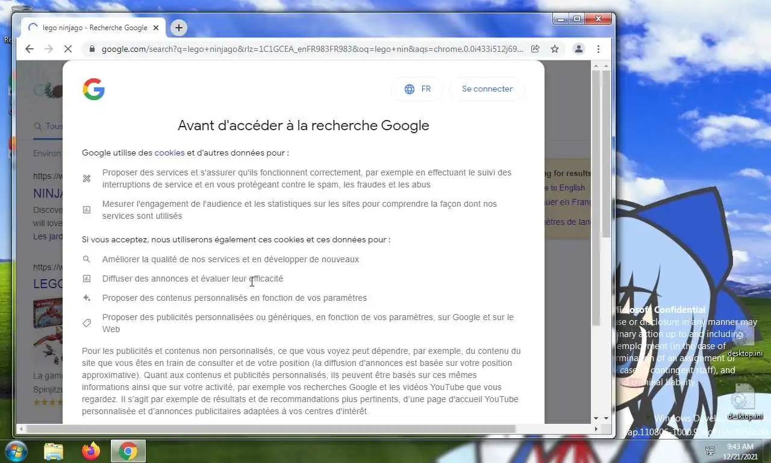Viewport: 771px width, 463px height.
Task: Click the horizontal scrollbar right arrow
Action: tap(596, 429)
